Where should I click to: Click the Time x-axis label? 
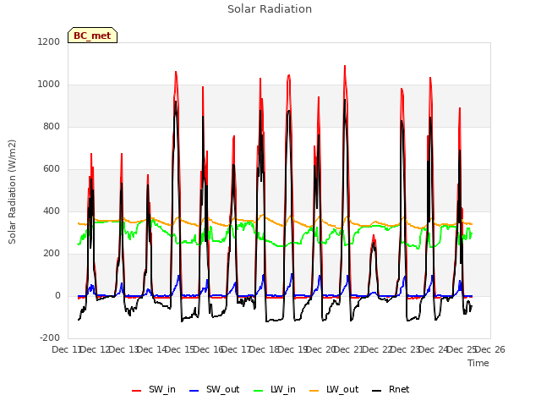click(x=478, y=363)
